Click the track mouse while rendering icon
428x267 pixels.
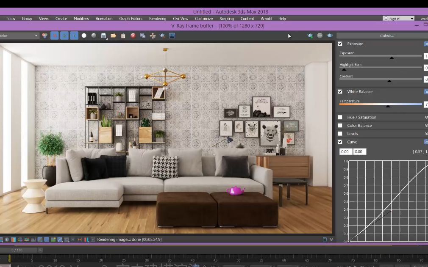153,36
